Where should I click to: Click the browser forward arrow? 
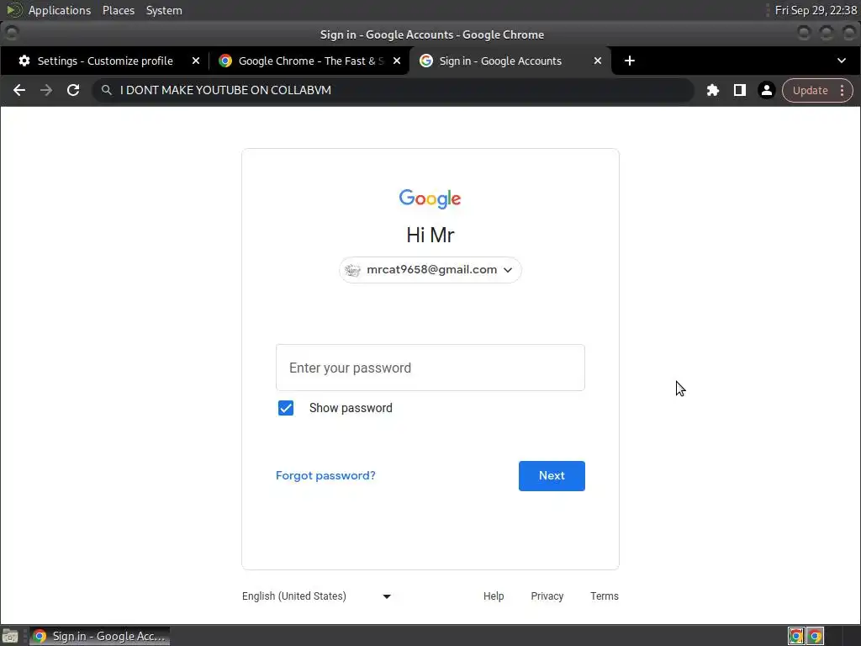click(x=46, y=90)
